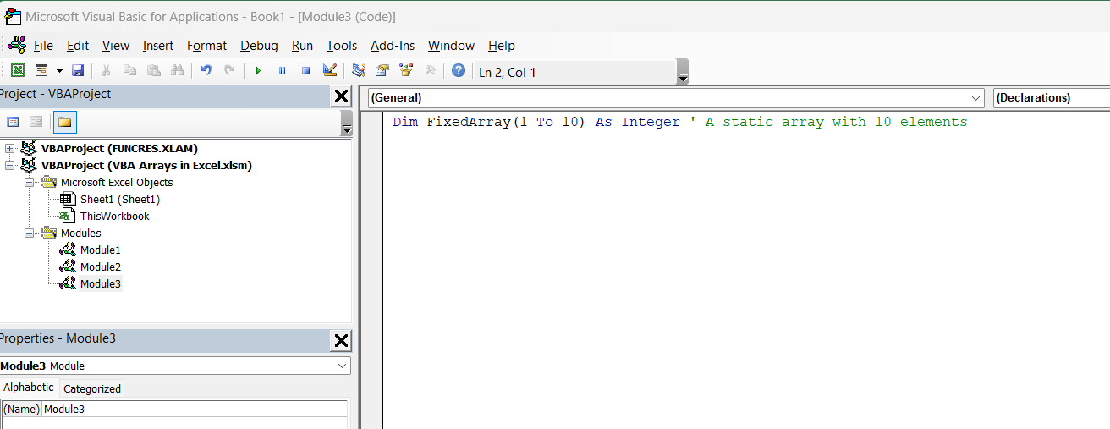
Task: Select the VBAProject (VBA Arrays in Excel.xlsm) label
Action: (x=146, y=166)
